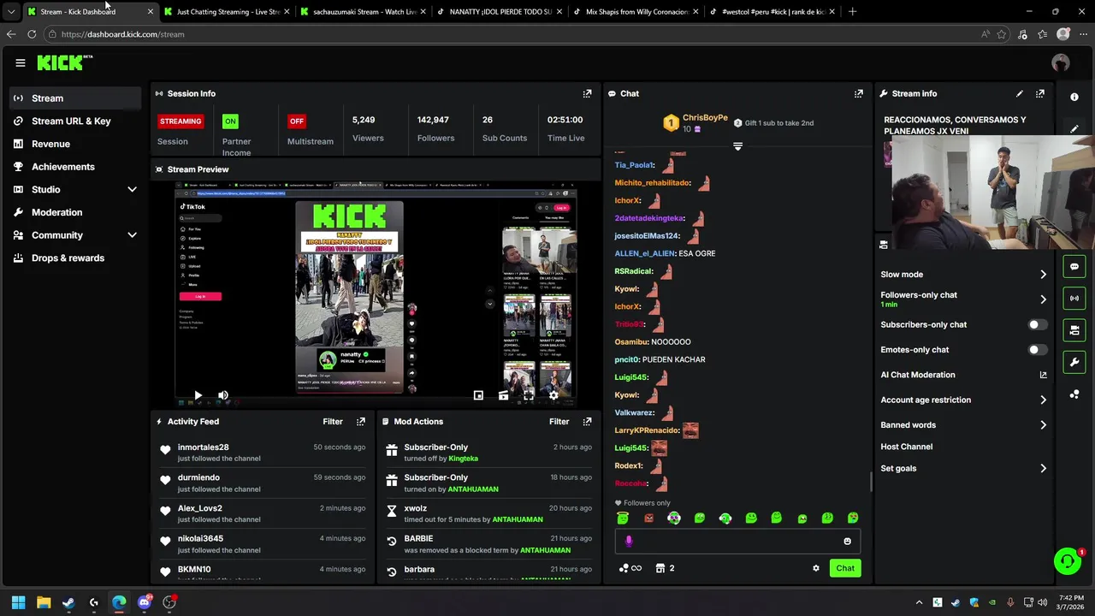Pop out the Stream info panel

pyautogui.click(x=1040, y=93)
